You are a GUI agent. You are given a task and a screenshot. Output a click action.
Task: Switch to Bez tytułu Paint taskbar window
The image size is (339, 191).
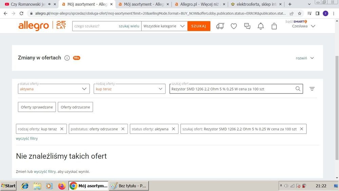pyautogui.click(x=129, y=186)
